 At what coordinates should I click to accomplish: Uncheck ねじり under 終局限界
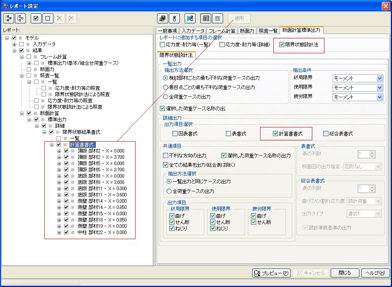[x=172, y=228]
